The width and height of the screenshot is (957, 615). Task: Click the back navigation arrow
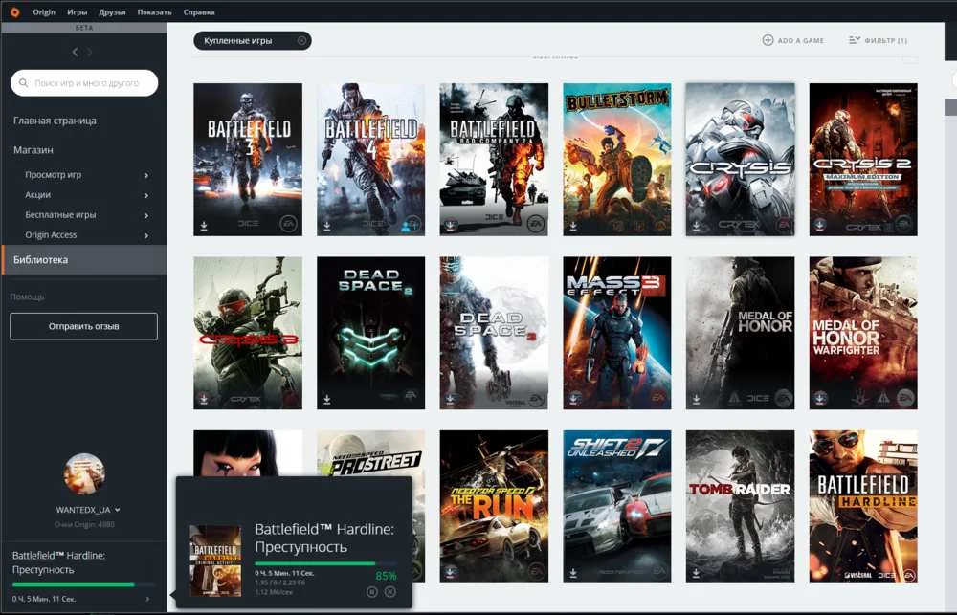coord(75,53)
